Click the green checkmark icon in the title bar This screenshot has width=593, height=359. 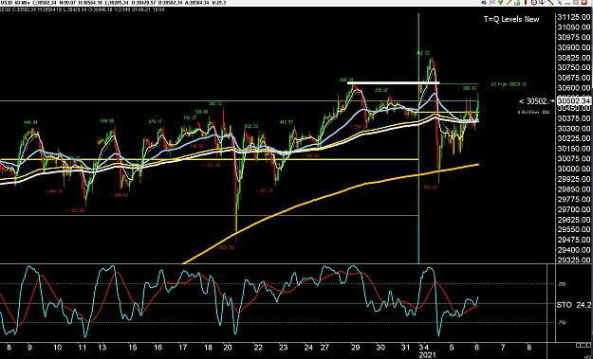coord(500,3)
